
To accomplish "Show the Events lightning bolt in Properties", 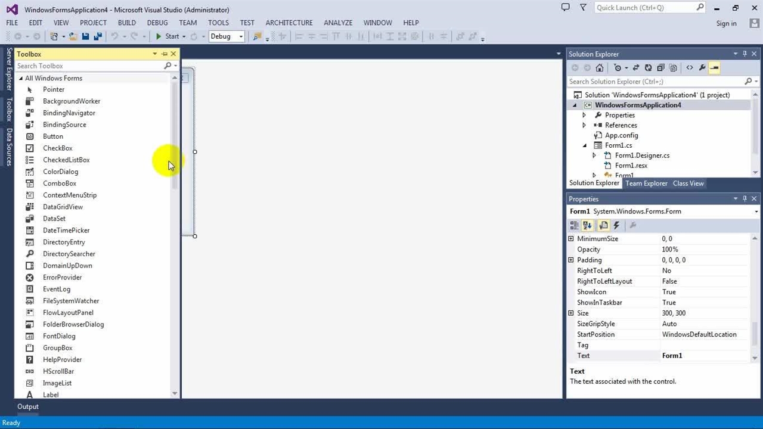I will [617, 225].
